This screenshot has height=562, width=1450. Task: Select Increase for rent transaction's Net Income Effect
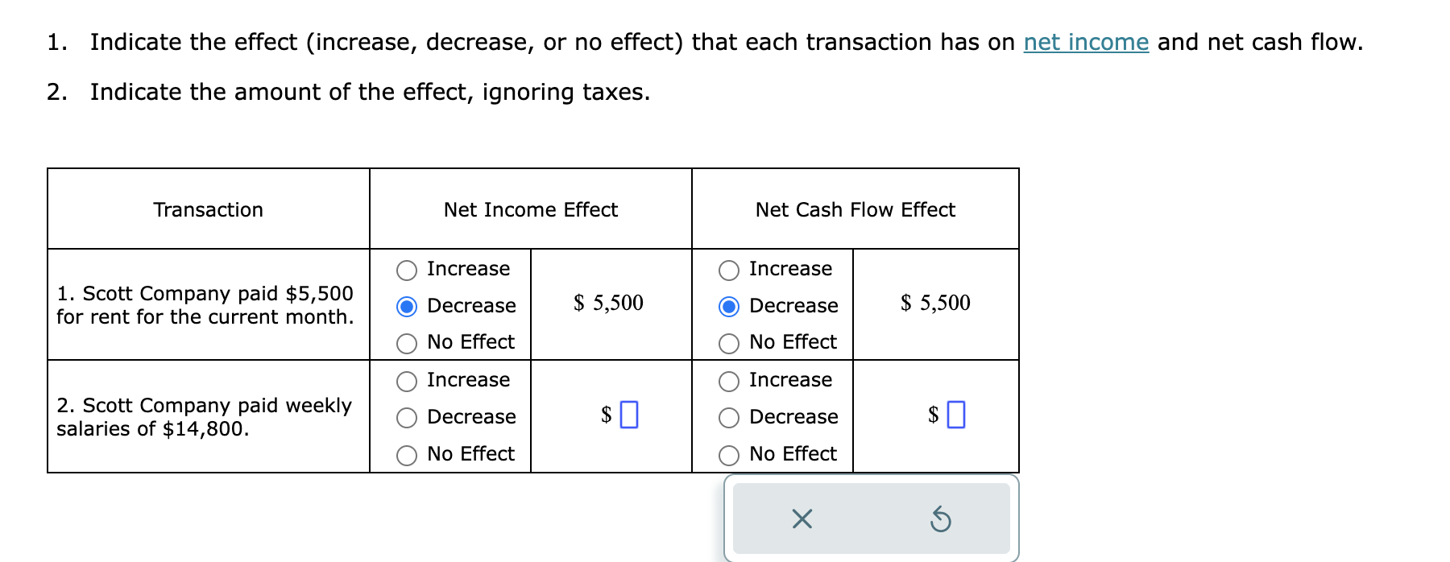pyautogui.click(x=406, y=269)
